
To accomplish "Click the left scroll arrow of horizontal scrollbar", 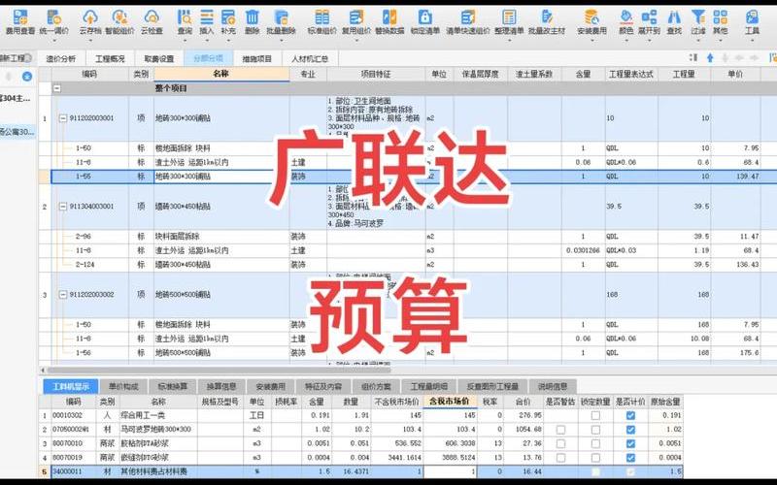I will (43, 370).
